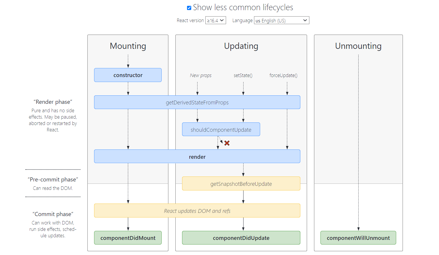Open componentWillUnmount method link
The width and height of the screenshot is (439, 255).
(358, 238)
